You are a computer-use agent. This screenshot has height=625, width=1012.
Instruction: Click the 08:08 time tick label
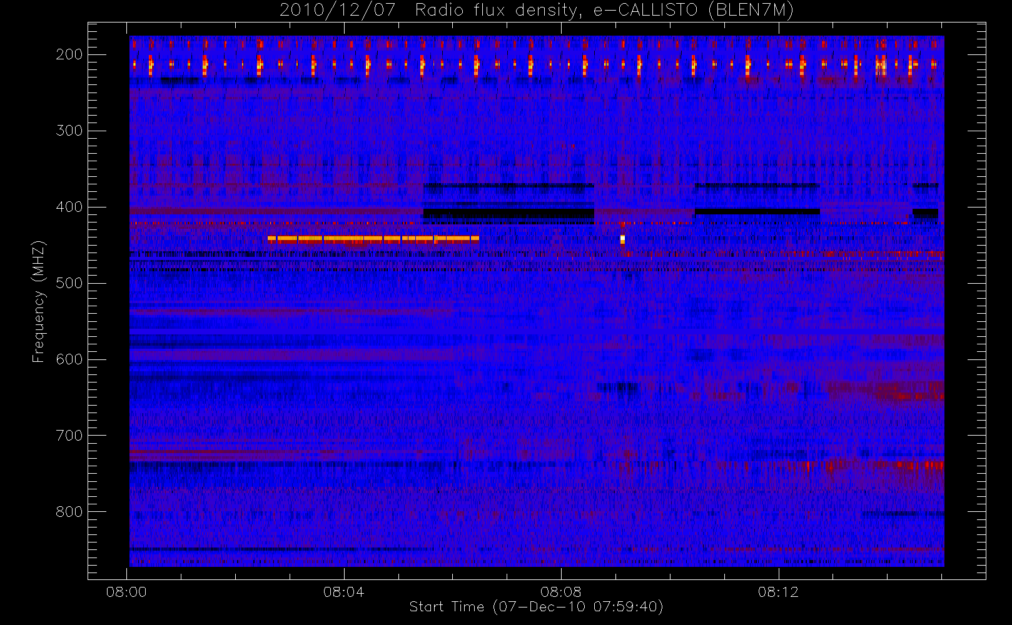(561, 592)
